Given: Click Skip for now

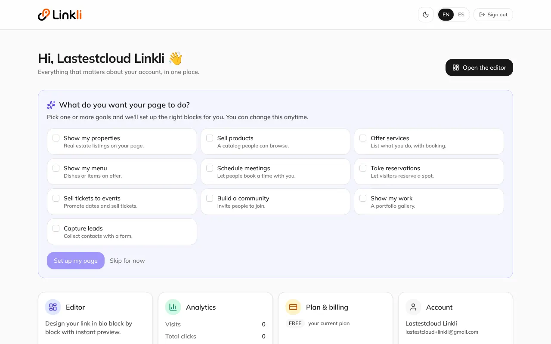Looking at the screenshot, I should [127, 261].
